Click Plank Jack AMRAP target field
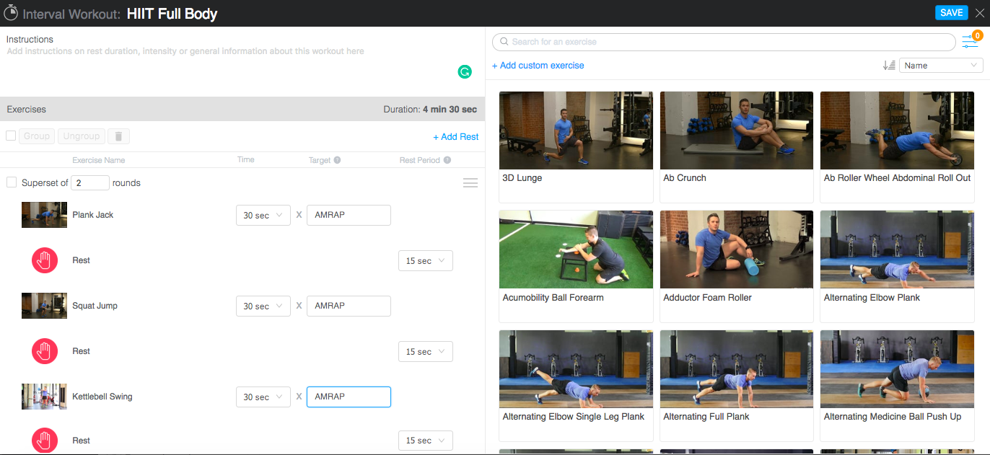The image size is (990, 455). tap(349, 215)
